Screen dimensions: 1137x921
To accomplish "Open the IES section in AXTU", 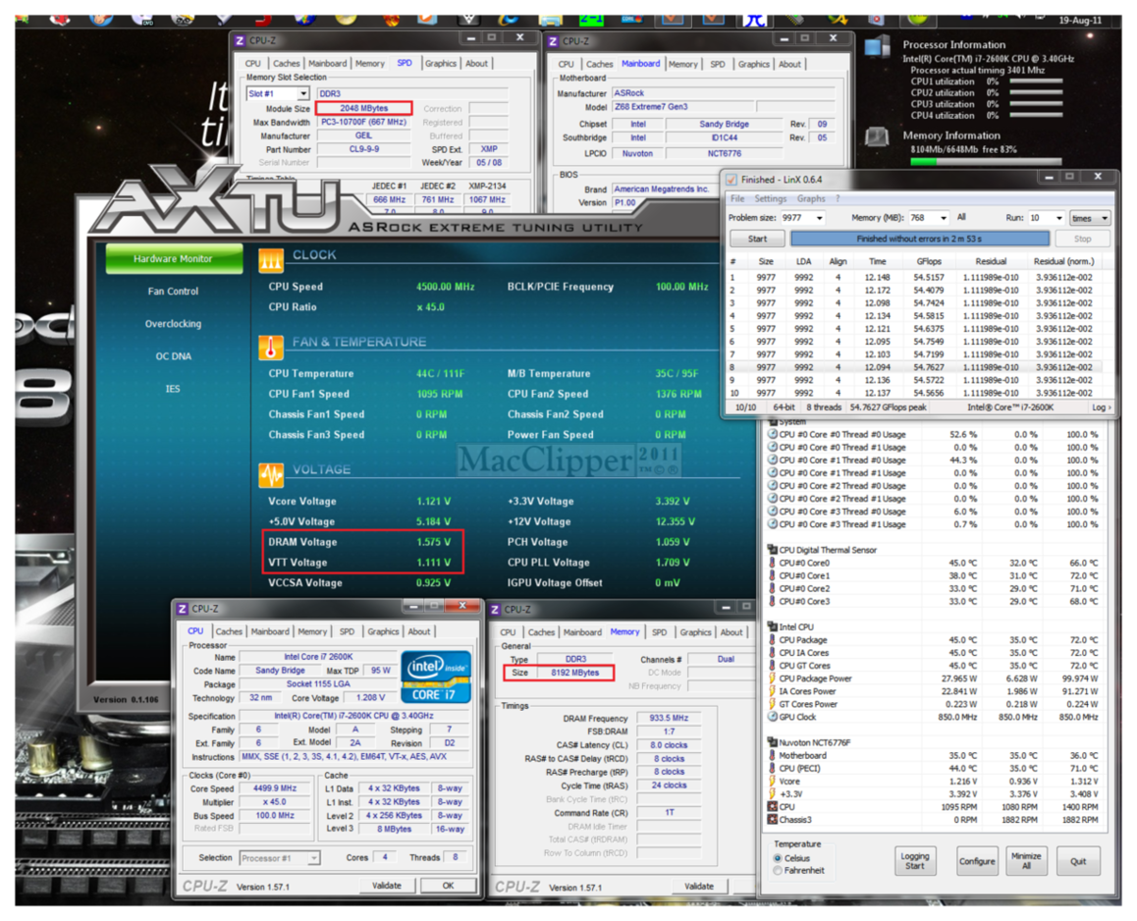I will [x=173, y=389].
